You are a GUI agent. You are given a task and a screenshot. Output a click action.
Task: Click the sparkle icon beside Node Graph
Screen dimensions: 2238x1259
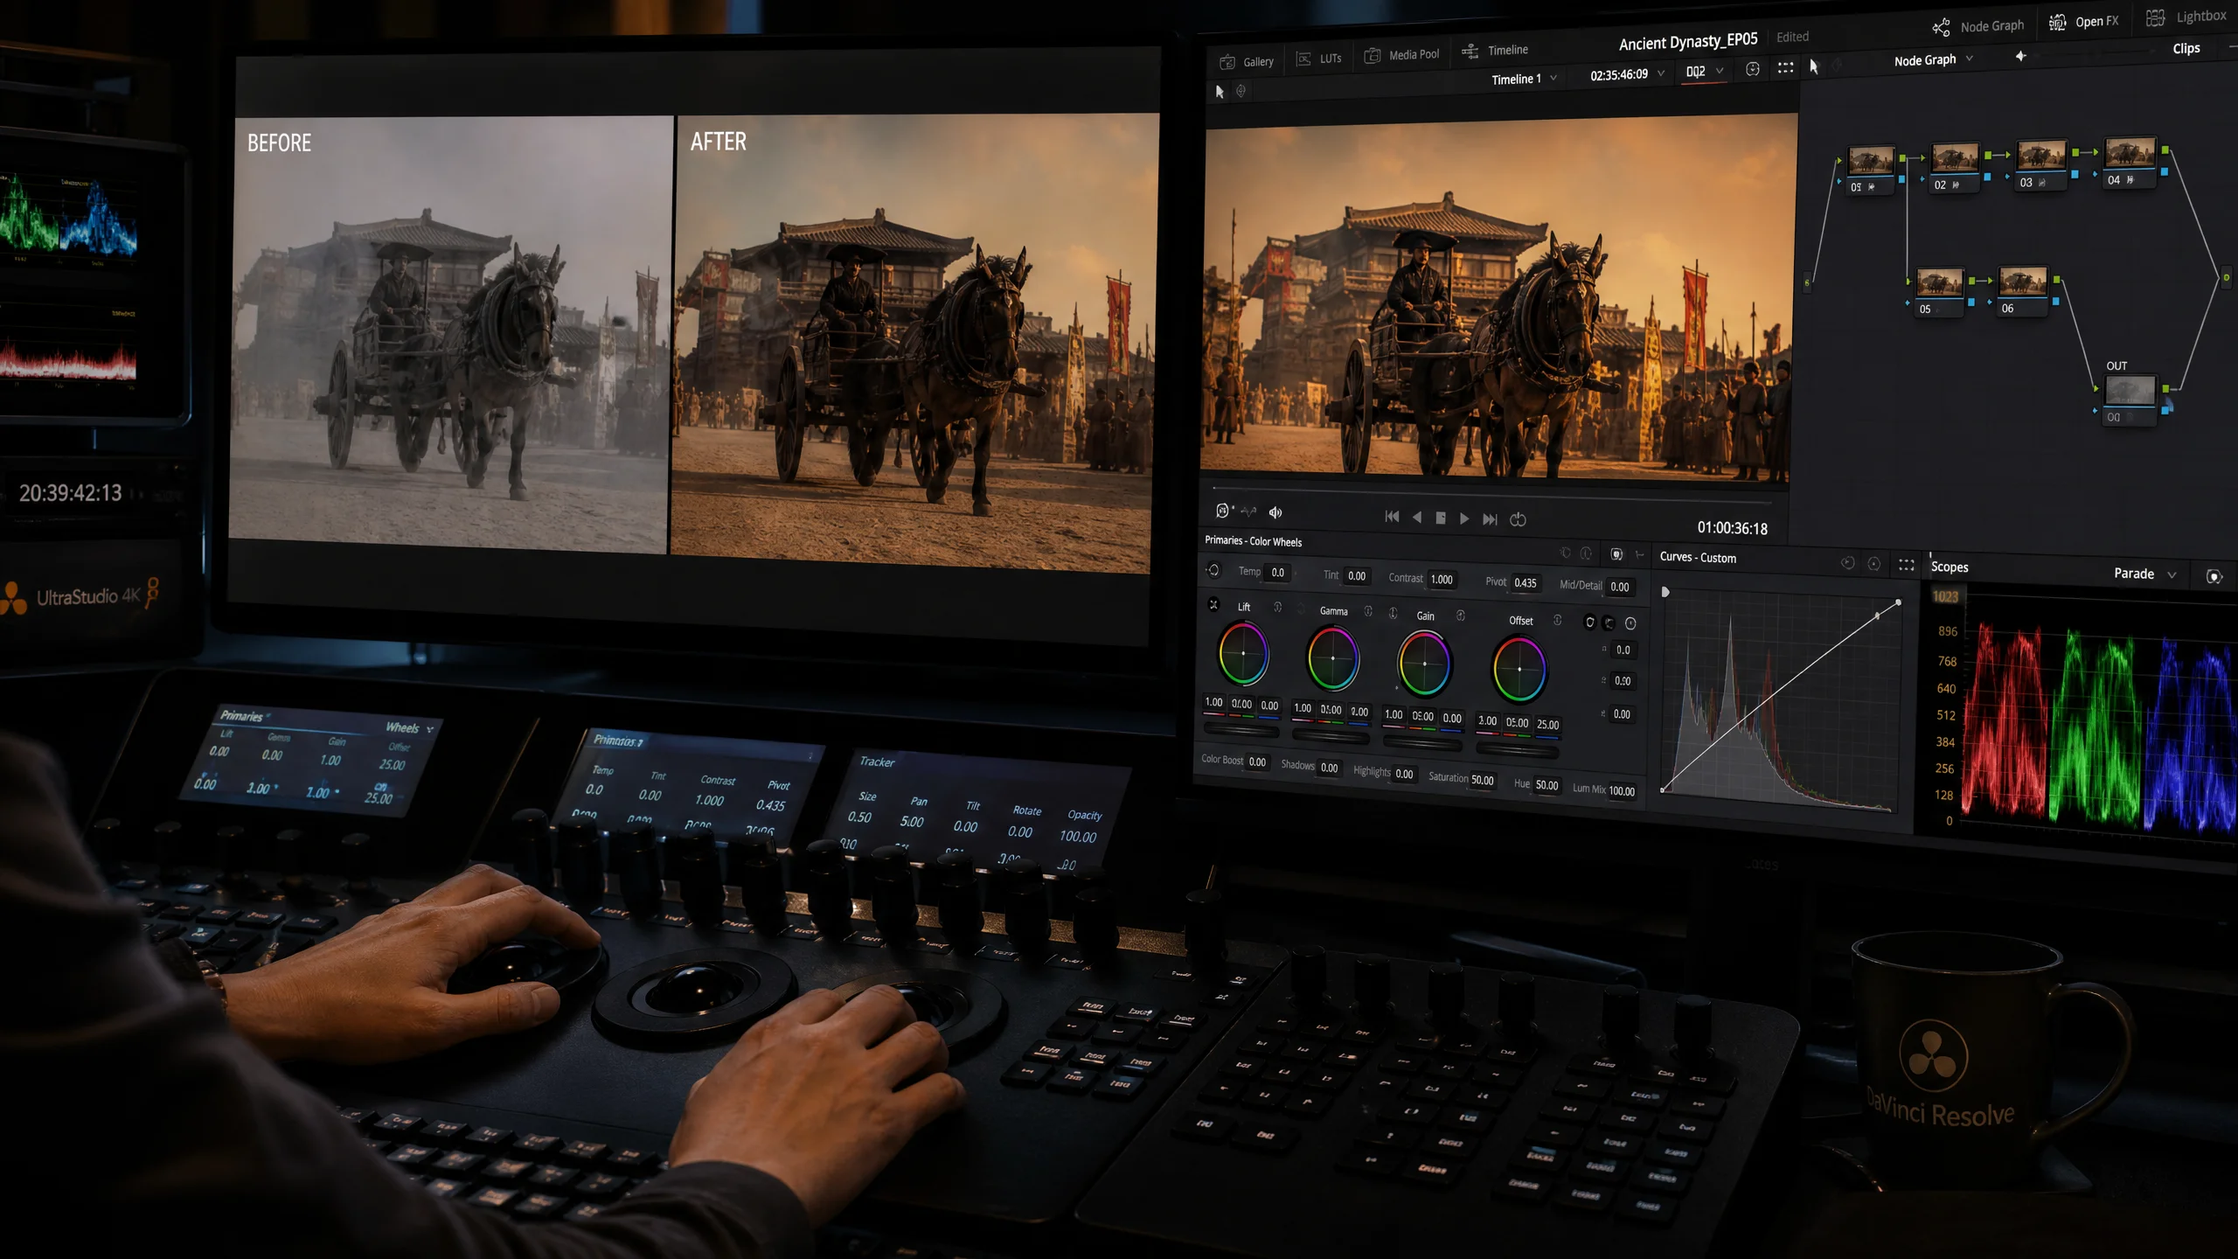pos(2020,56)
